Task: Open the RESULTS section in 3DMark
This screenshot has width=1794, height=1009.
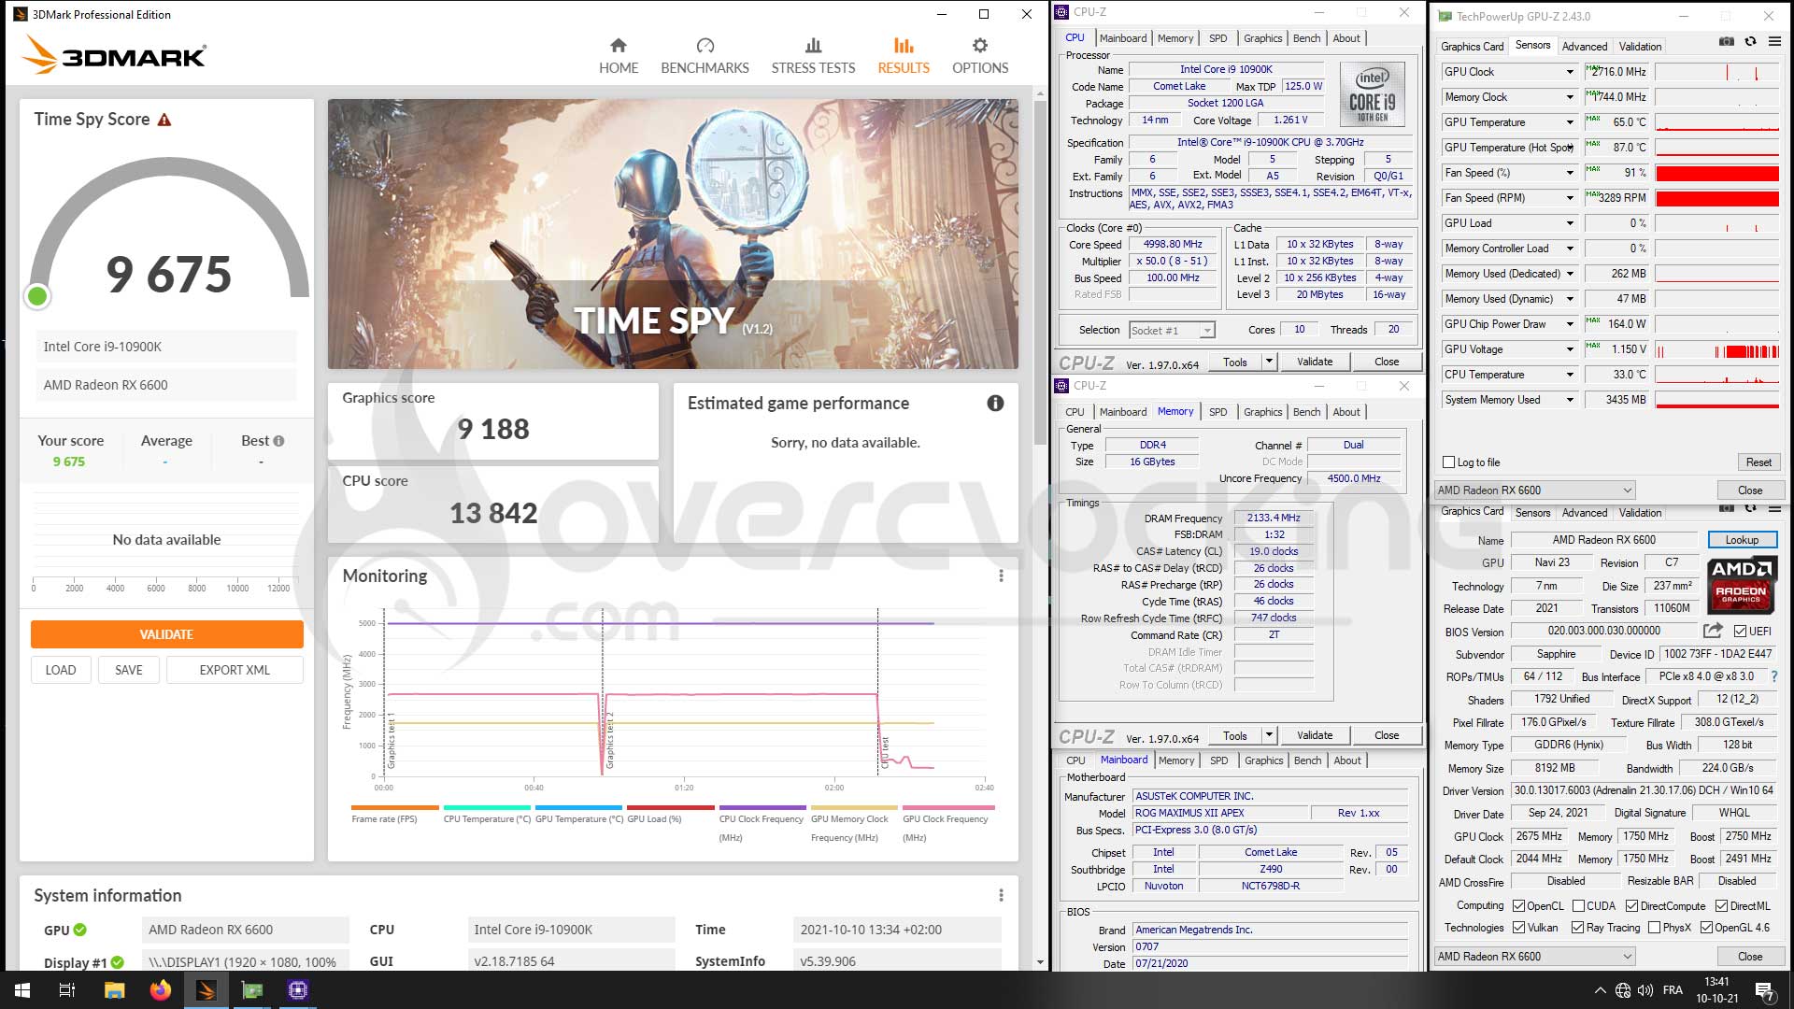Action: click(904, 56)
